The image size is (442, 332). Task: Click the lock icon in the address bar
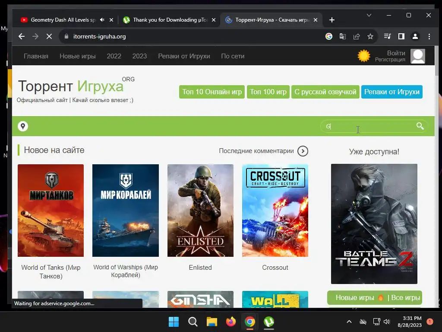click(66, 36)
